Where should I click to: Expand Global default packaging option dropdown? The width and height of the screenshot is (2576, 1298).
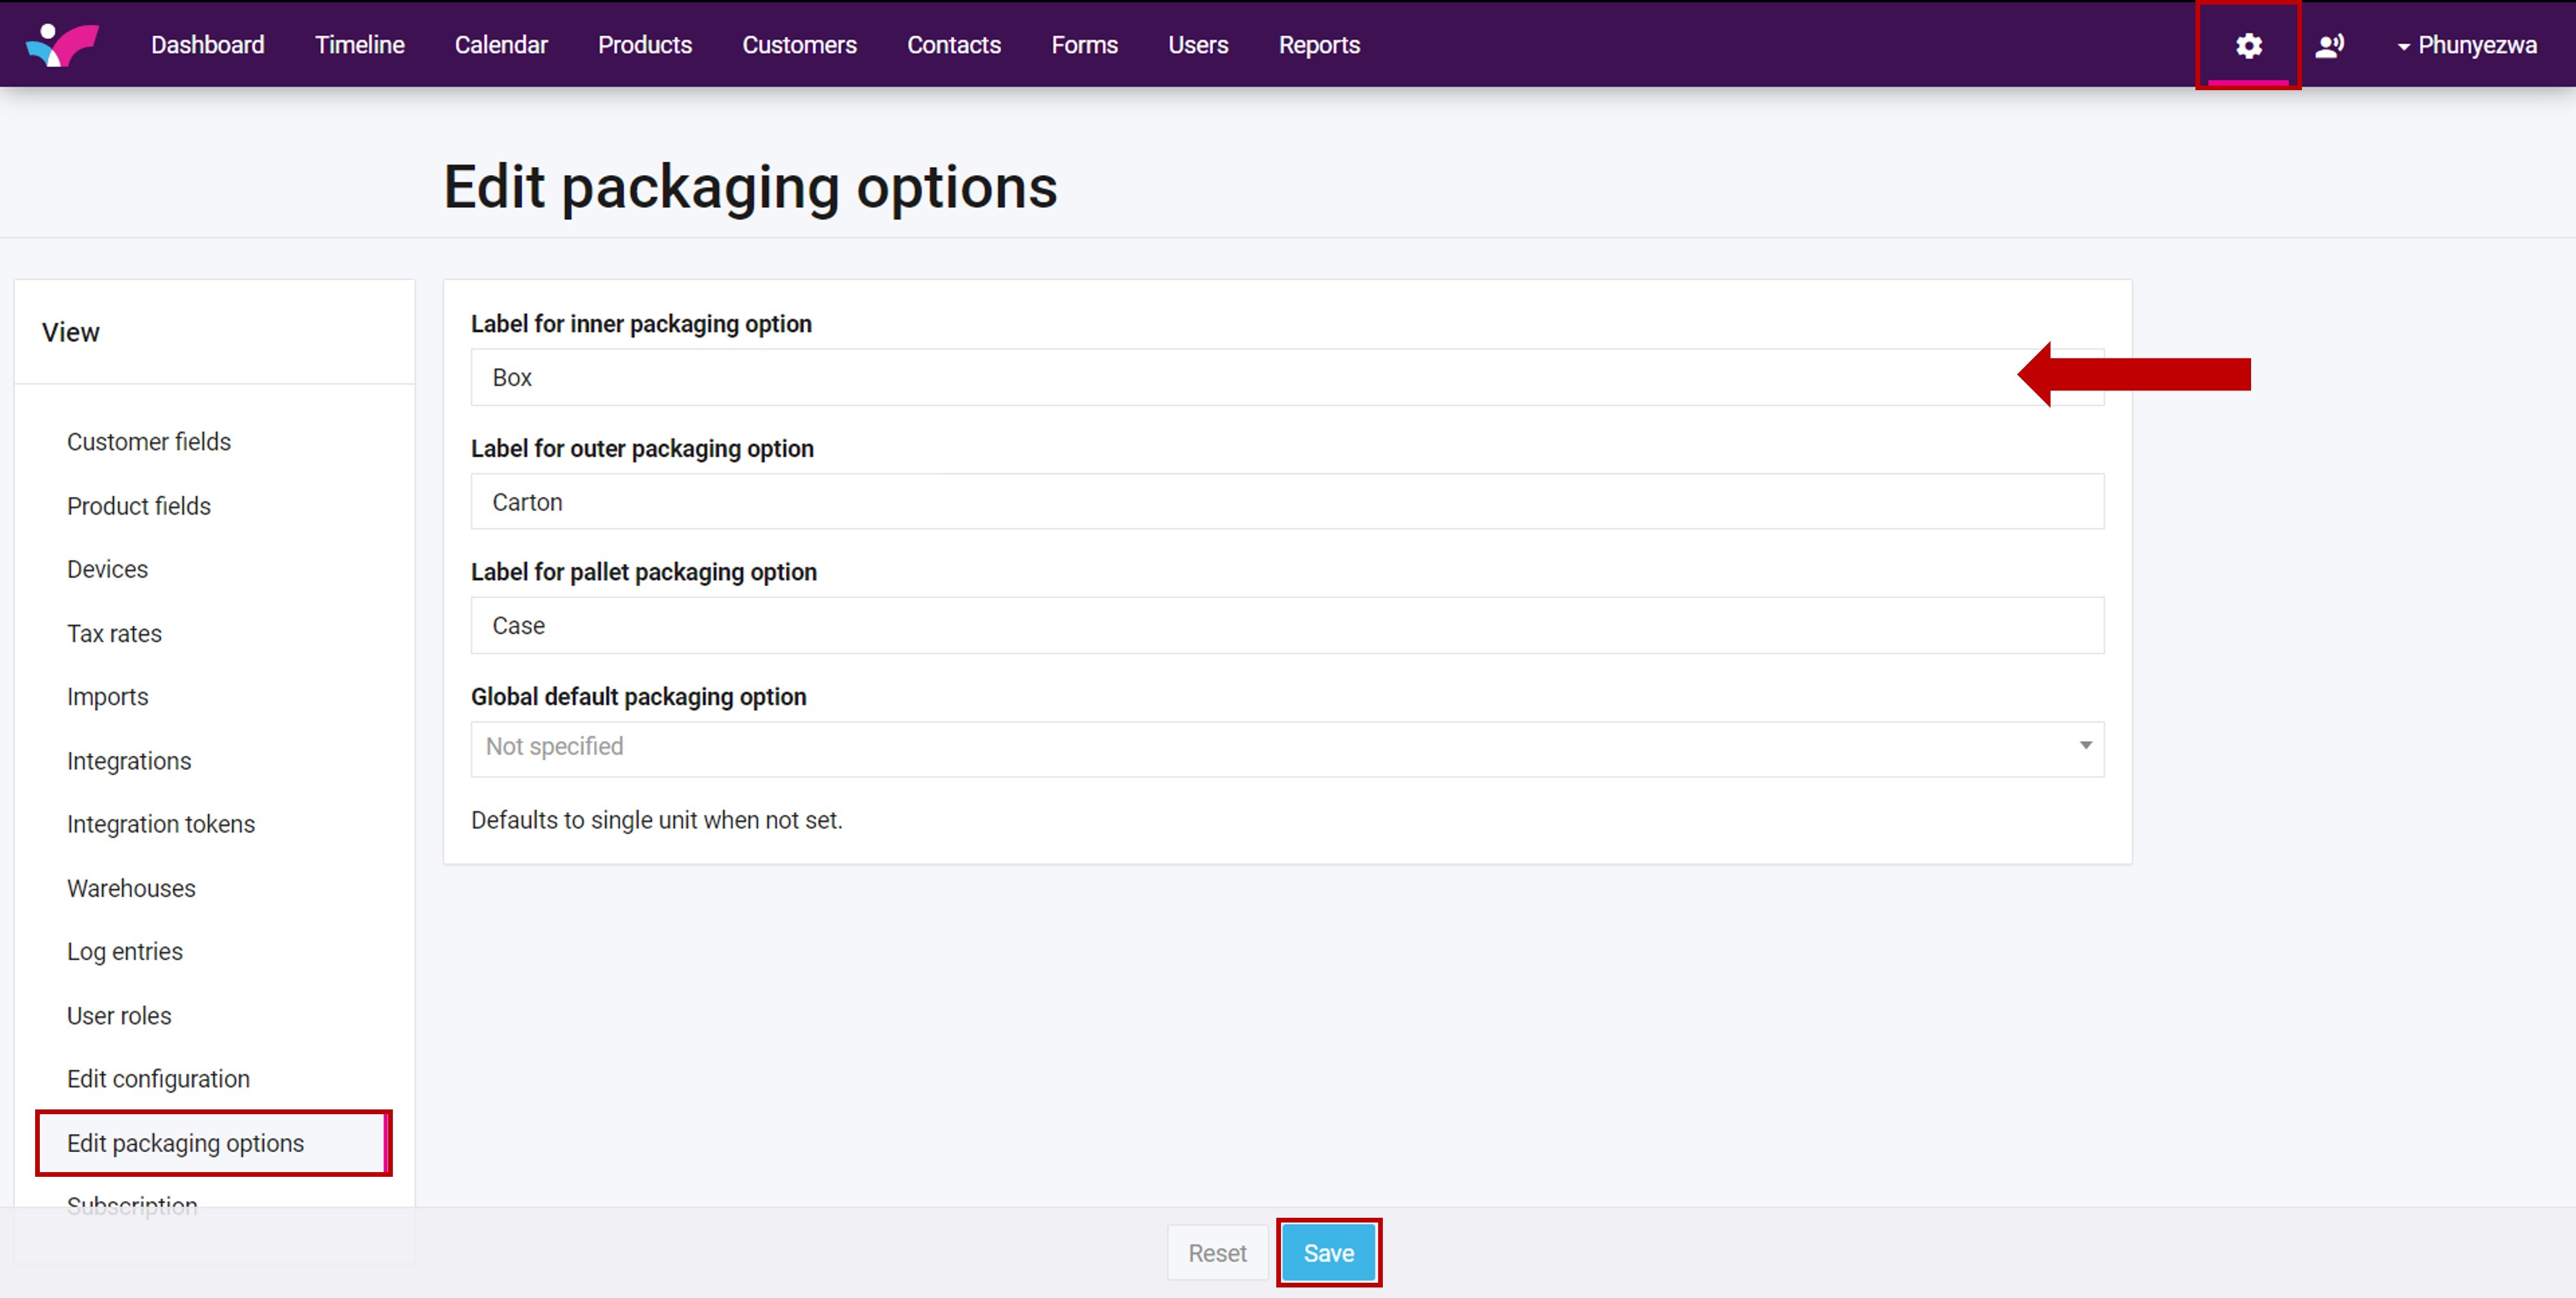click(x=1286, y=748)
